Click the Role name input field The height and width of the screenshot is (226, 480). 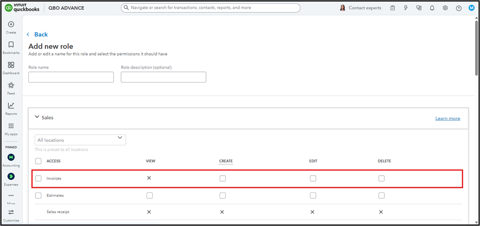[71, 77]
